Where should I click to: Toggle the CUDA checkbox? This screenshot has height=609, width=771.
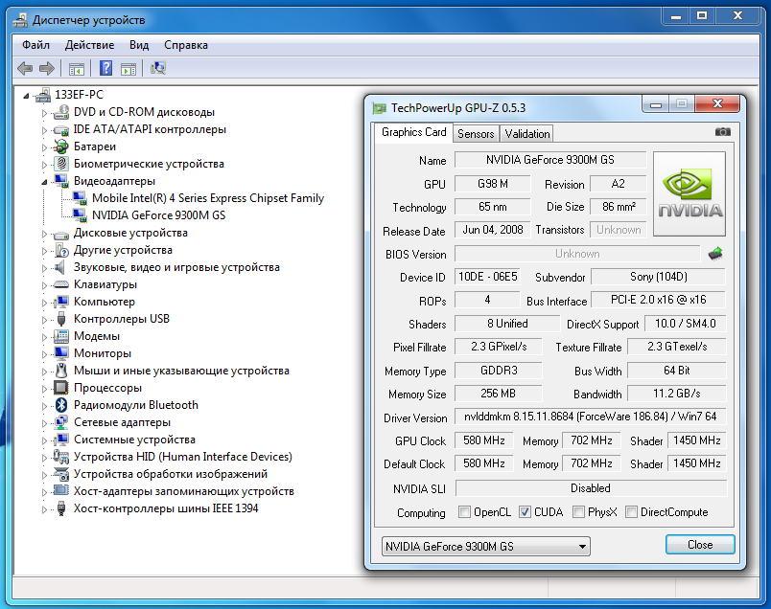[x=525, y=512]
